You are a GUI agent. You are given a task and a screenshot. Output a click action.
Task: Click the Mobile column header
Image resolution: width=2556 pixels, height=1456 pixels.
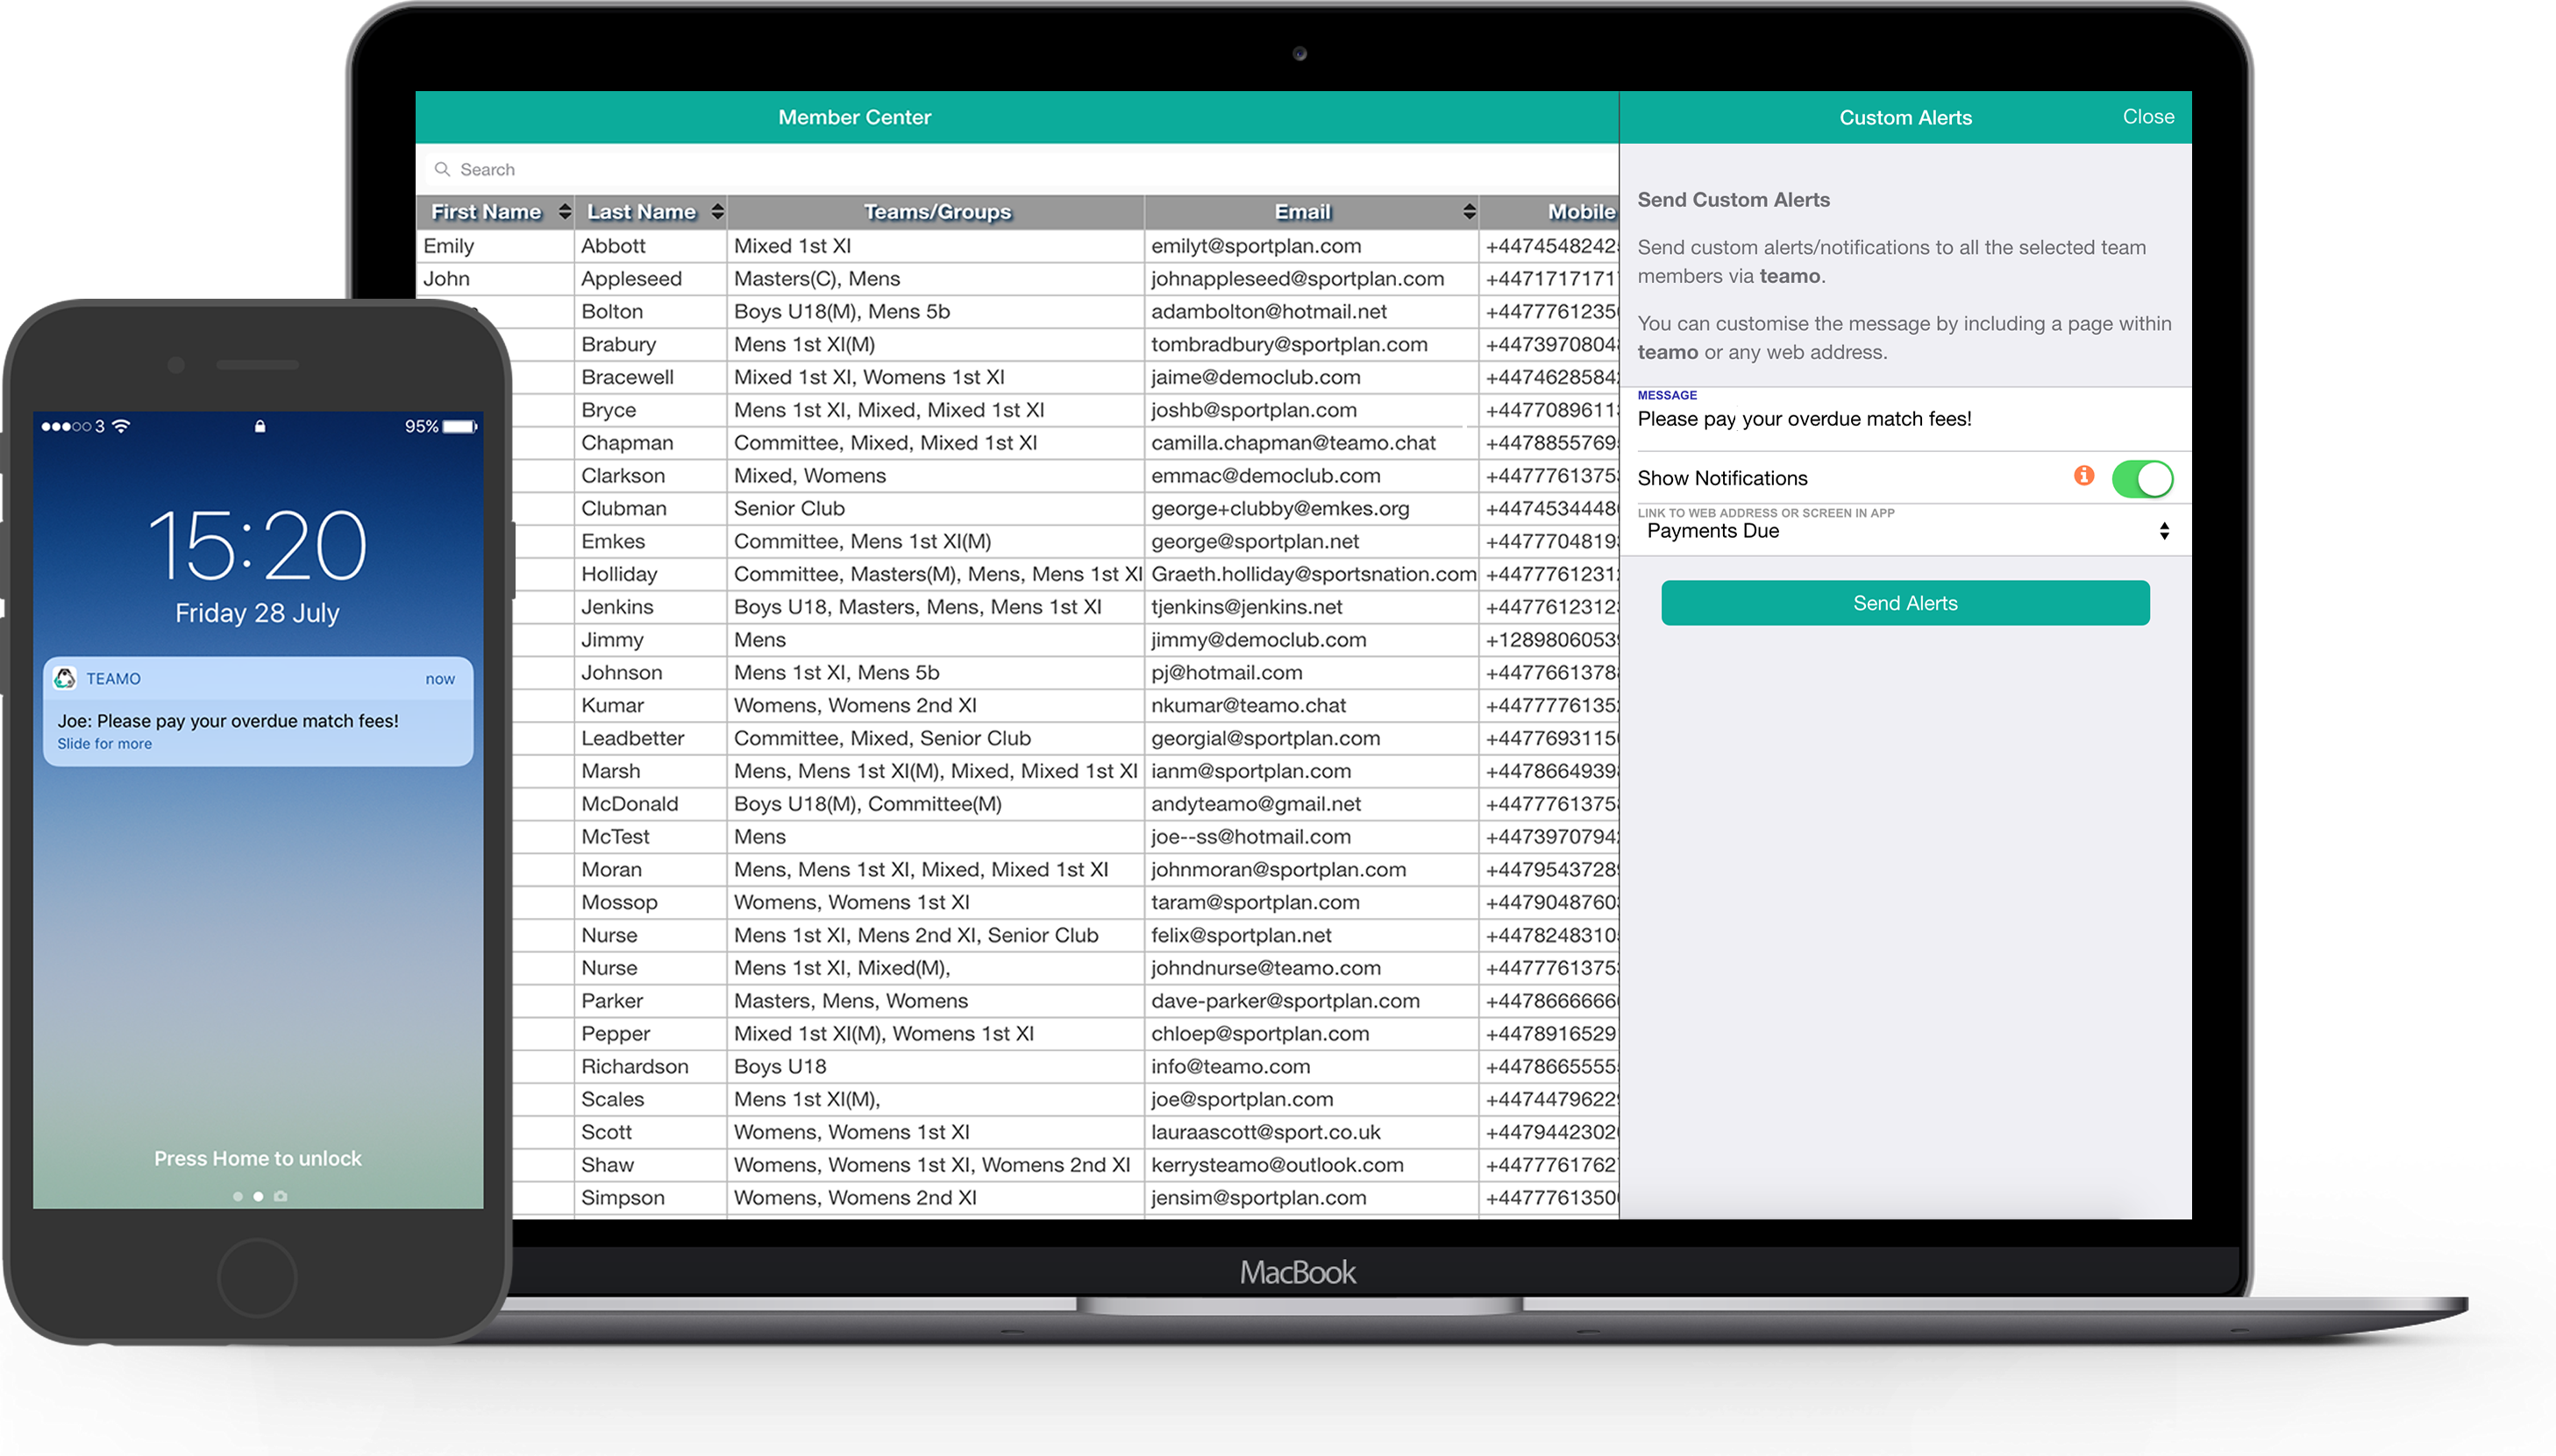[x=1549, y=212]
